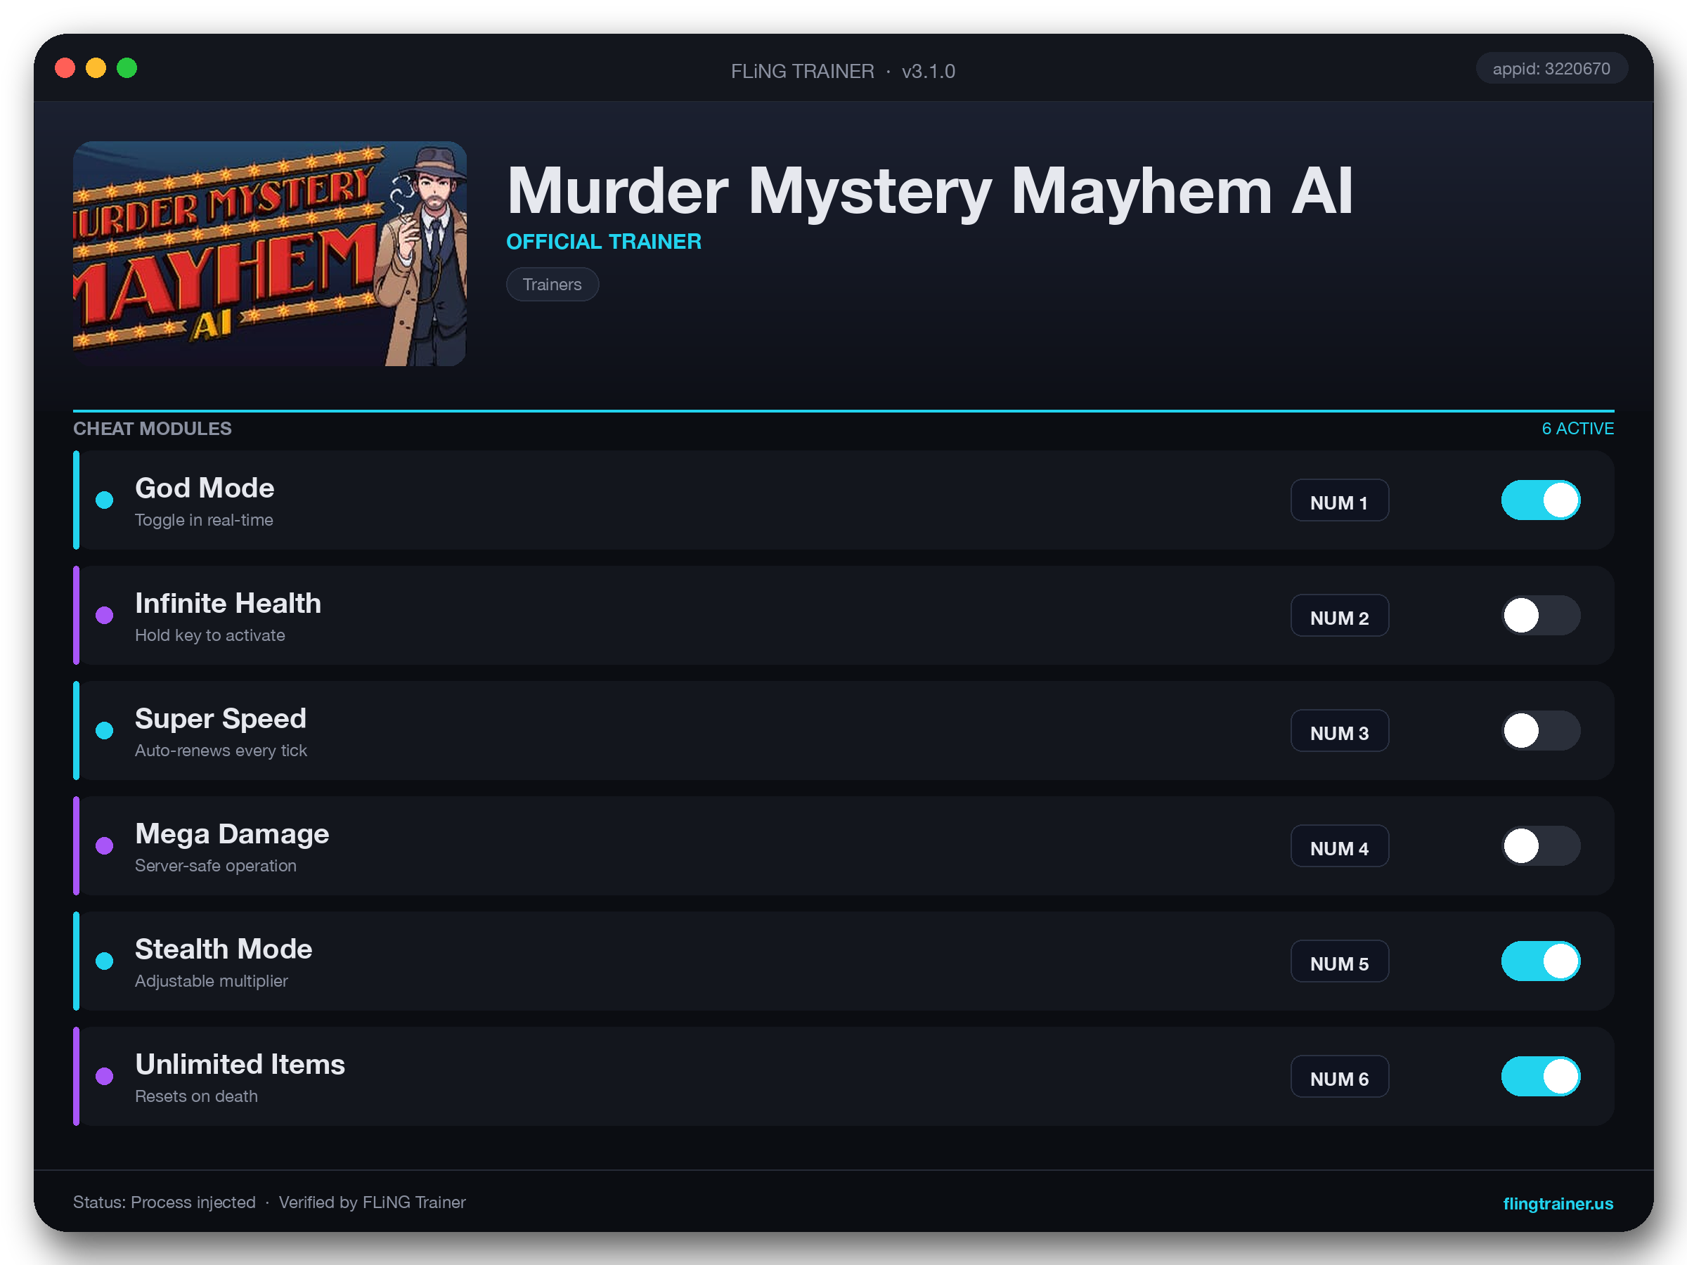Click the 'Auto-renews every tick' description
Image resolution: width=1687 pixels, height=1265 pixels.
[x=221, y=751]
